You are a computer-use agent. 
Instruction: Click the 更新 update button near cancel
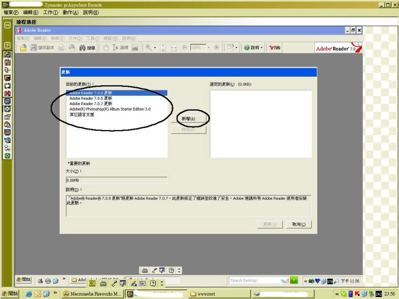click(270, 224)
